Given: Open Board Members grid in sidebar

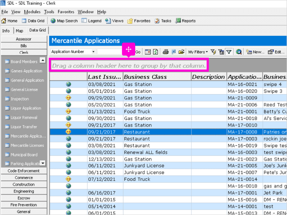Looking at the screenshot, I should click(x=21, y=62).
